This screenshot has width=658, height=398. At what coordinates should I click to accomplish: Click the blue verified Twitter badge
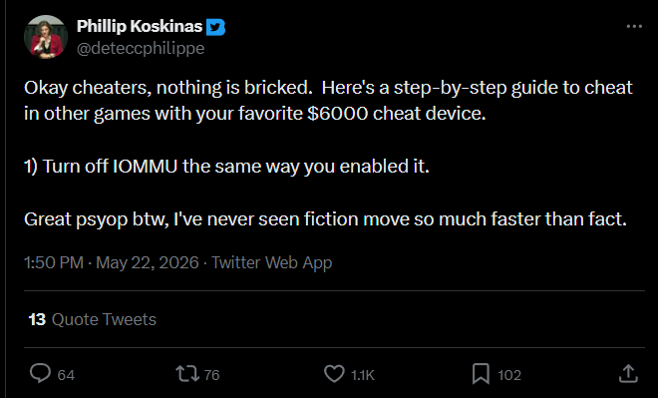click(x=215, y=27)
